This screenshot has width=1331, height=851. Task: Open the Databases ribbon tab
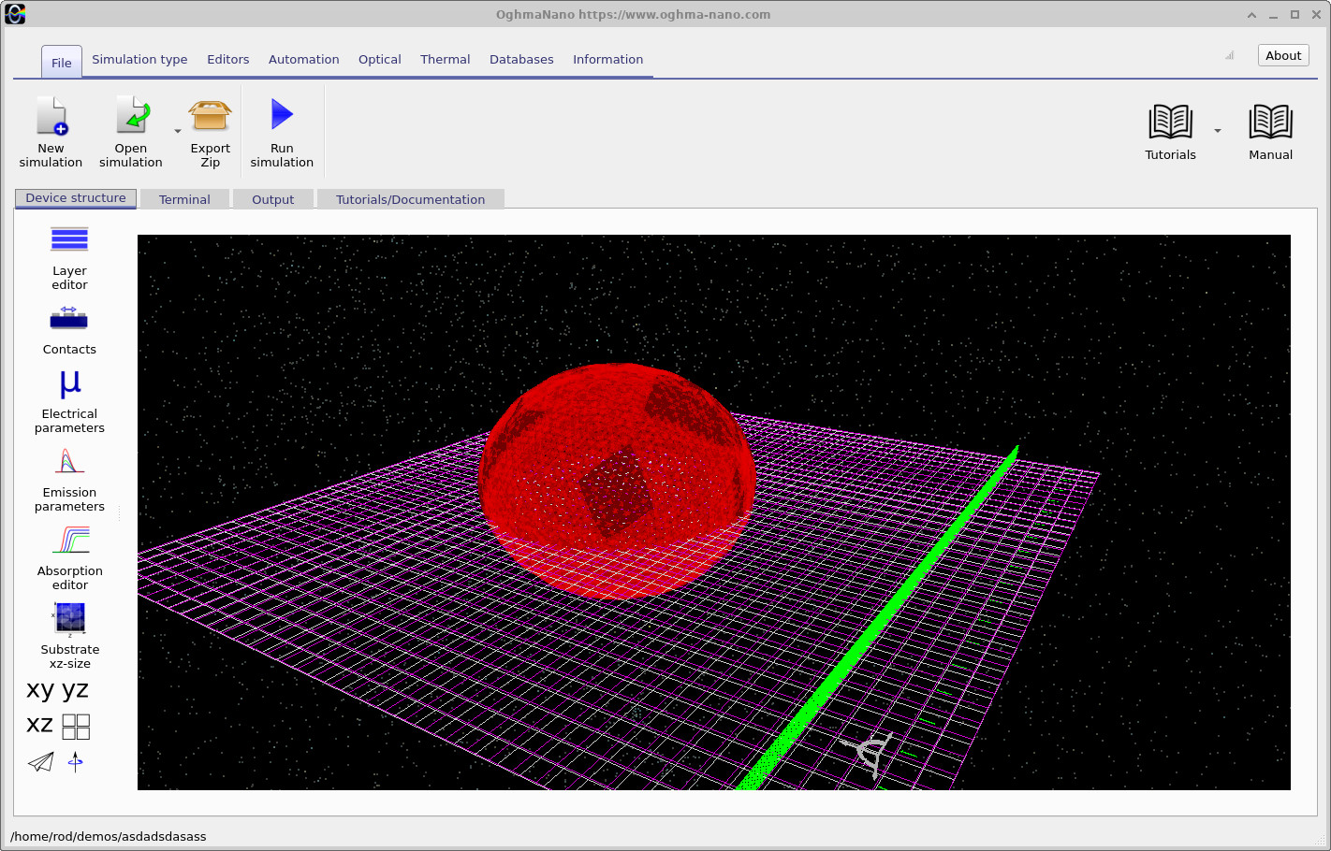[521, 59]
